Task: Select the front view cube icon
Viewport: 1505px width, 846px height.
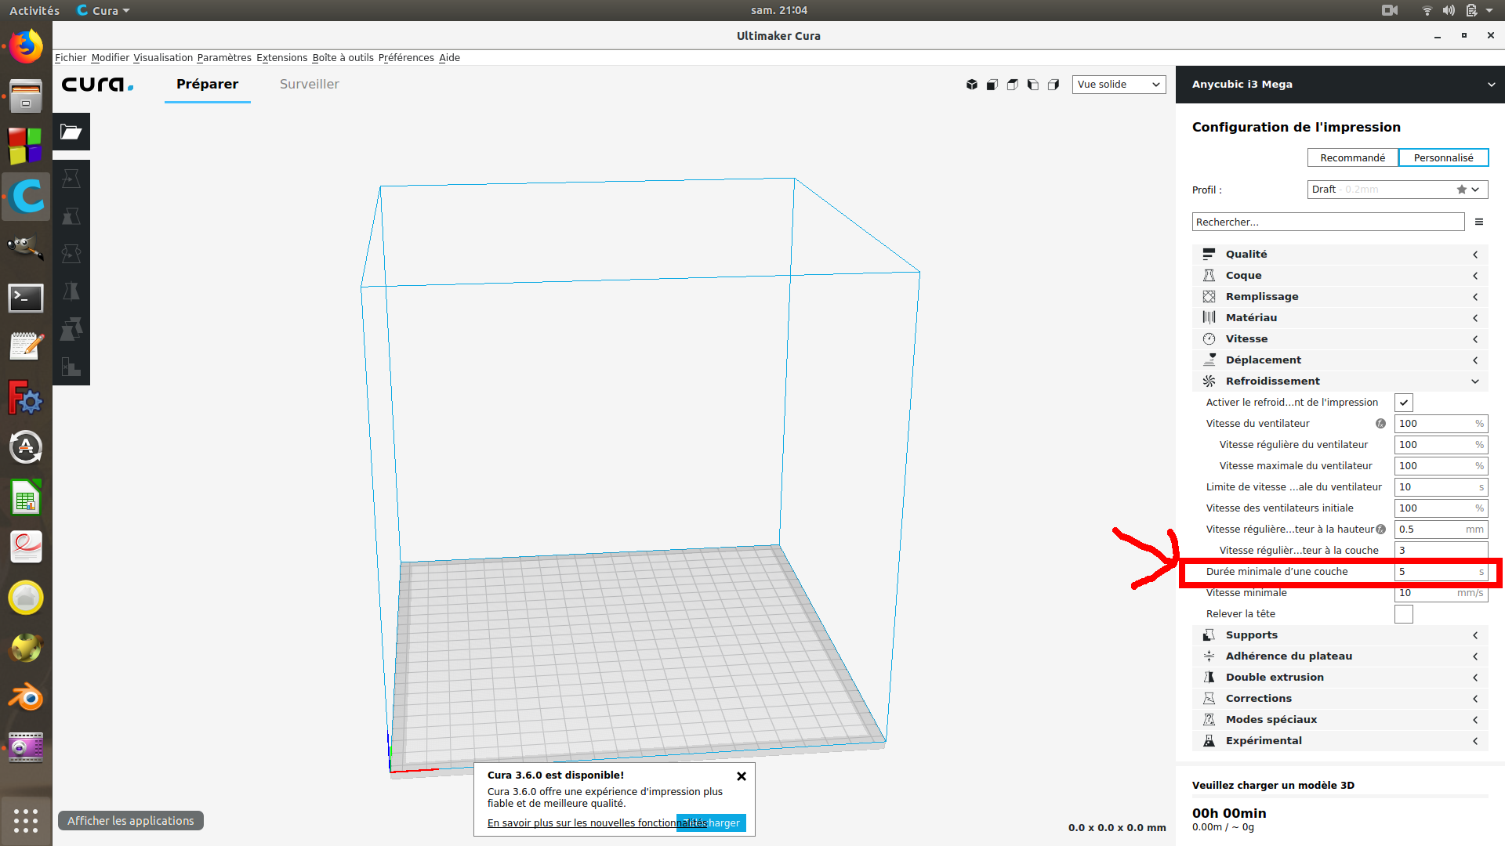Action: (x=992, y=85)
